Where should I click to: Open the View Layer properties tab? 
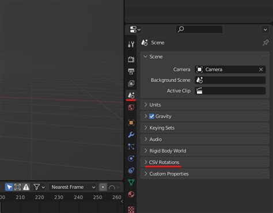[x=131, y=83]
